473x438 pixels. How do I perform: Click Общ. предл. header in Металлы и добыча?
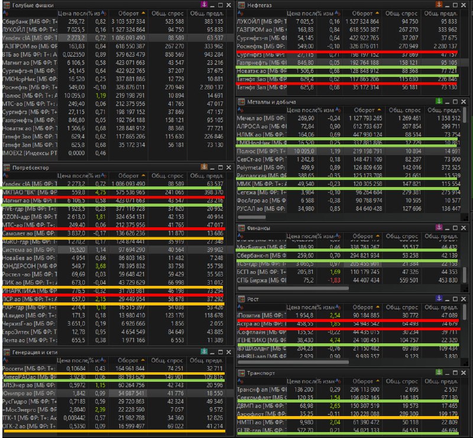point(443,110)
